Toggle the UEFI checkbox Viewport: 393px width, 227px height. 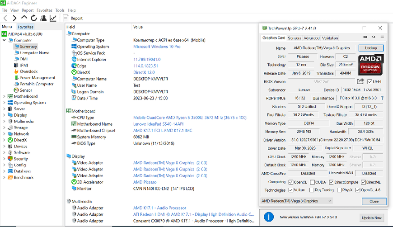(x=370, y=81)
